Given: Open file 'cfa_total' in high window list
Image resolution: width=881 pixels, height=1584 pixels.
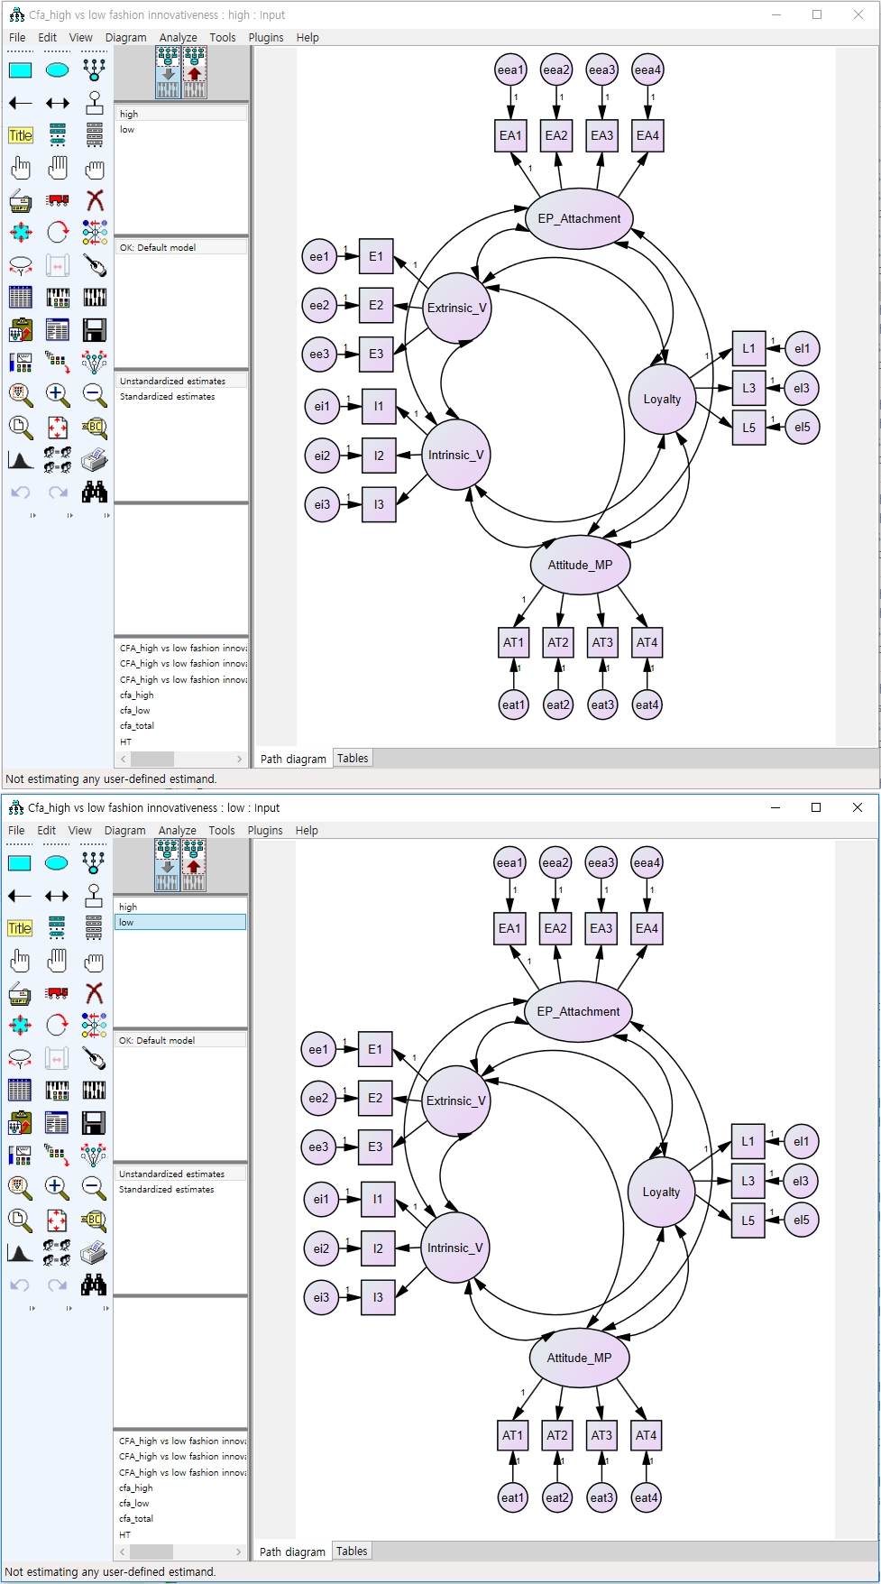Looking at the screenshot, I should pyautogui.click(x=137, y=726).
